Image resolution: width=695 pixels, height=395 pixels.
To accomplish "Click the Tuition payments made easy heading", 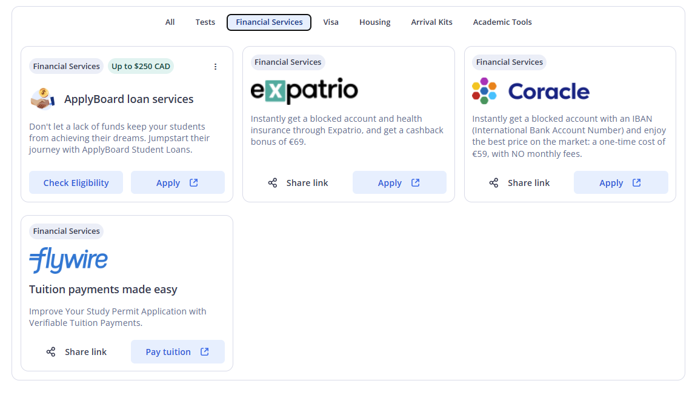I will [103, 290].
